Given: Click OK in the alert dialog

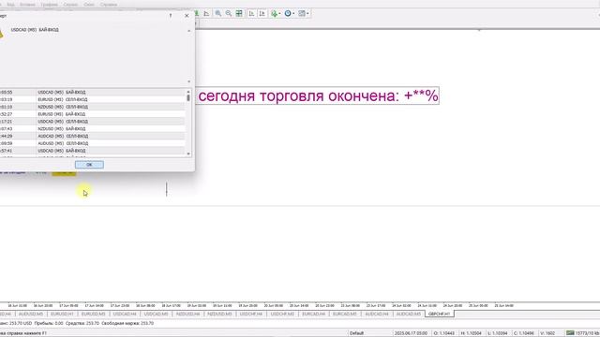Looking at the screenshot, I should [x=89, y=165].
